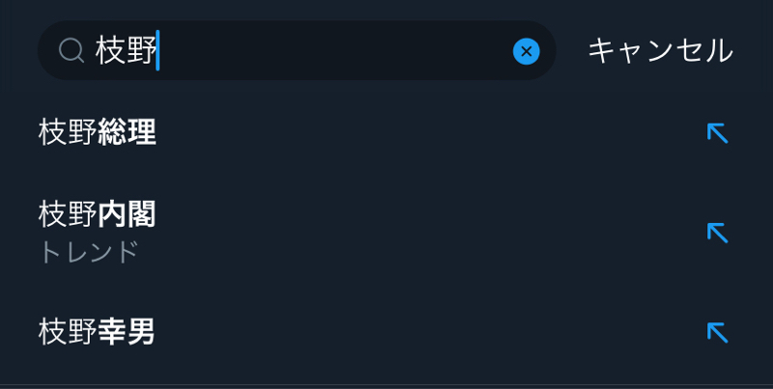
Task: Choose the last suggestion row 枝野幸男
Action: coord(290,332)
